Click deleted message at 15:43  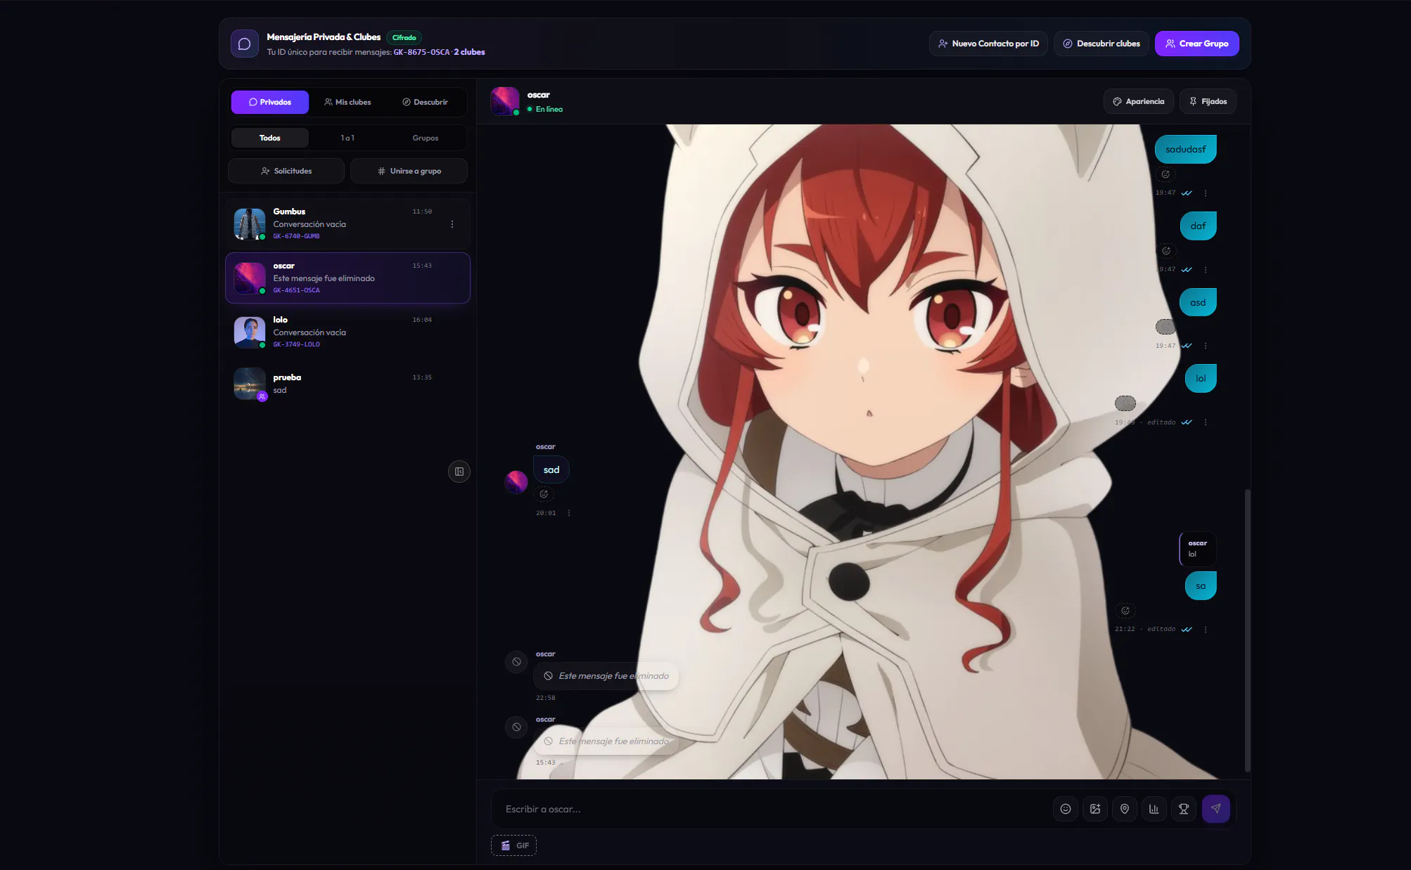point(606,741)
